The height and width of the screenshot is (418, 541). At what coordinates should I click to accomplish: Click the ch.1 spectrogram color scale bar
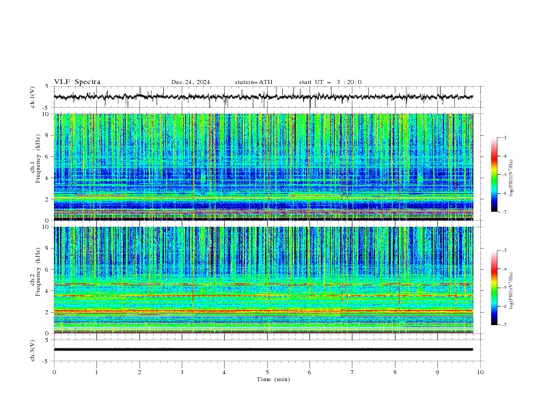494,174
